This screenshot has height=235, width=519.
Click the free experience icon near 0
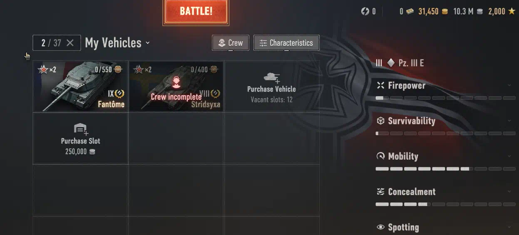pos(365,12)
